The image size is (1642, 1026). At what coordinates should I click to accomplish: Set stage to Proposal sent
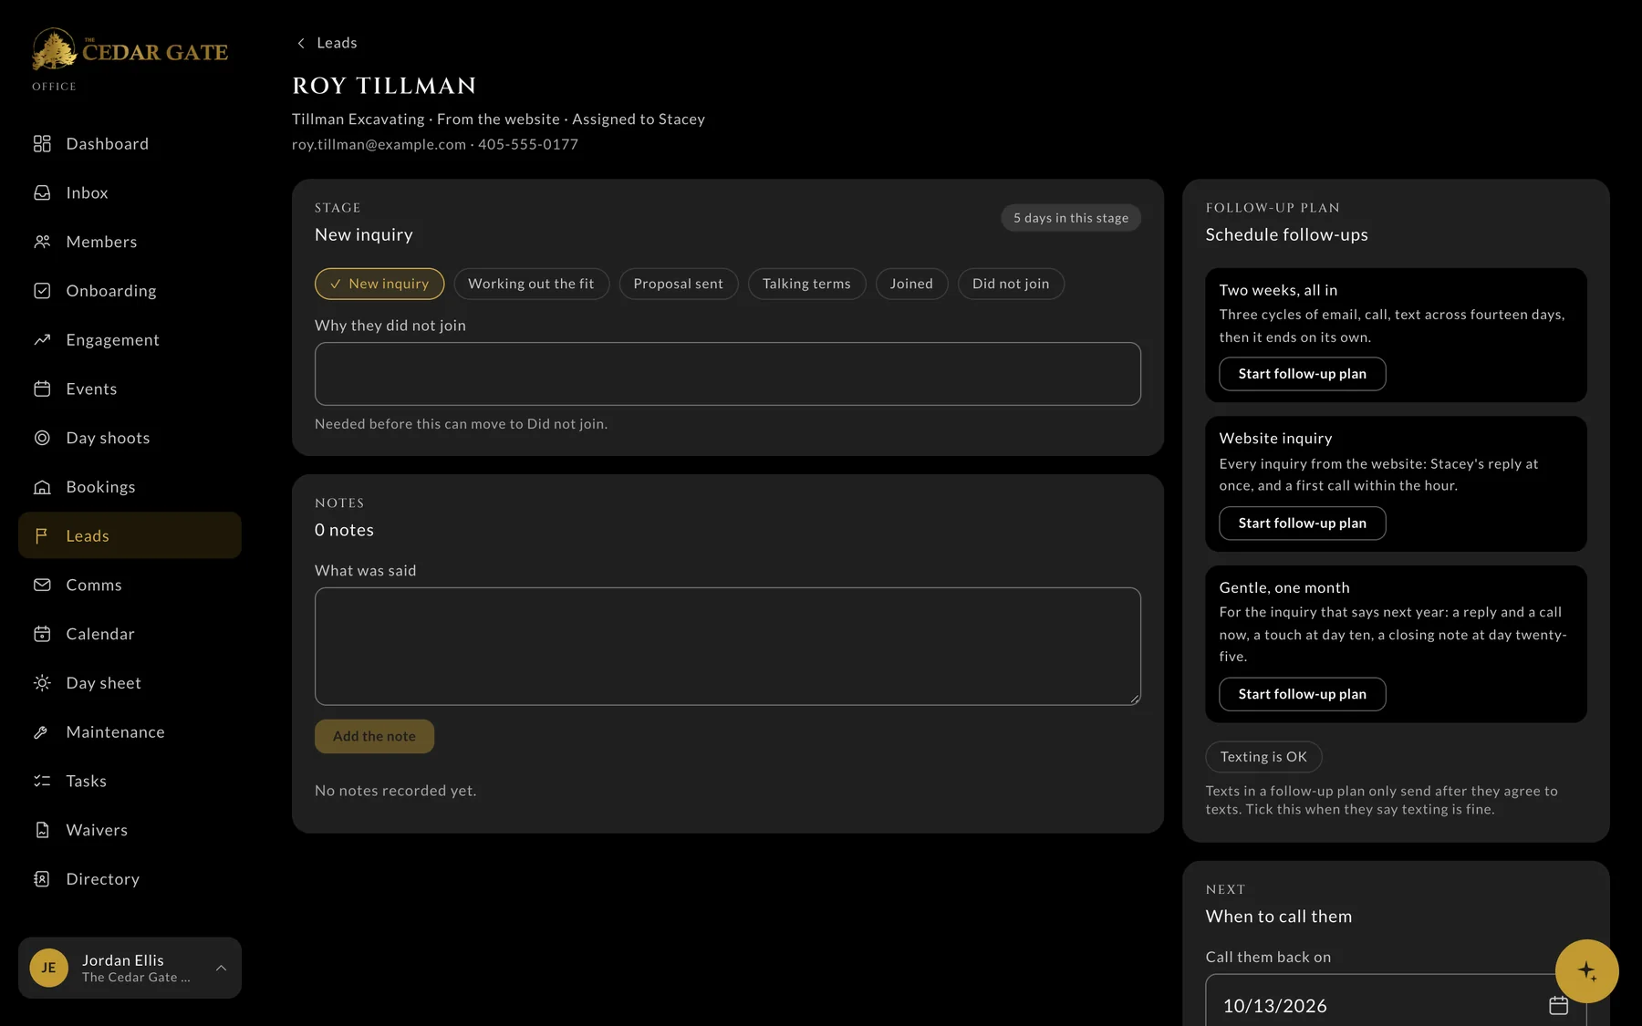[678, 284]
